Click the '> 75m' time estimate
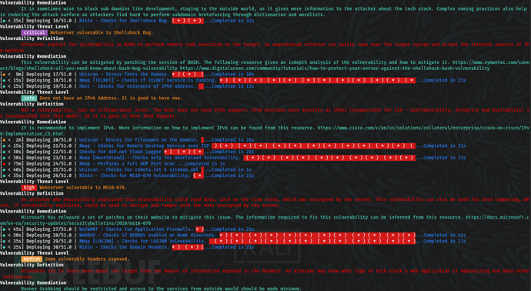This screenshot has height=291, width=531. point(15,163)
